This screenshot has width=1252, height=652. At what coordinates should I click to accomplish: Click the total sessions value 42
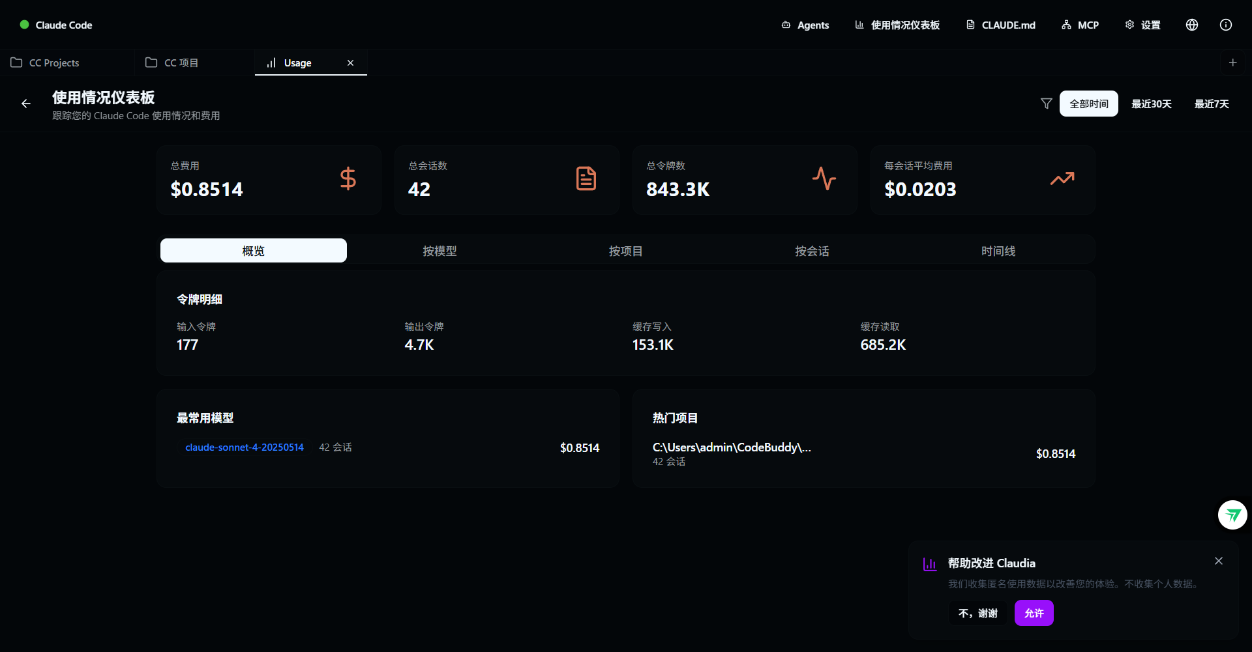(419, 190)
